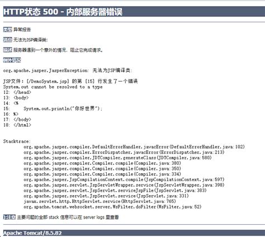Click the Stacktrace label
This screenshot has width=265, height=237.
tap(17, 141)
